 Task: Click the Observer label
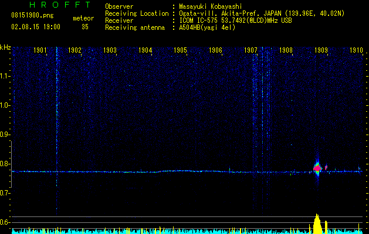pyautogui.click(x=119, y=6)
